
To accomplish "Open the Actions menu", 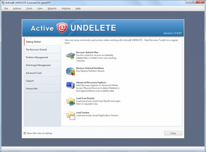I will click(17, 9).
